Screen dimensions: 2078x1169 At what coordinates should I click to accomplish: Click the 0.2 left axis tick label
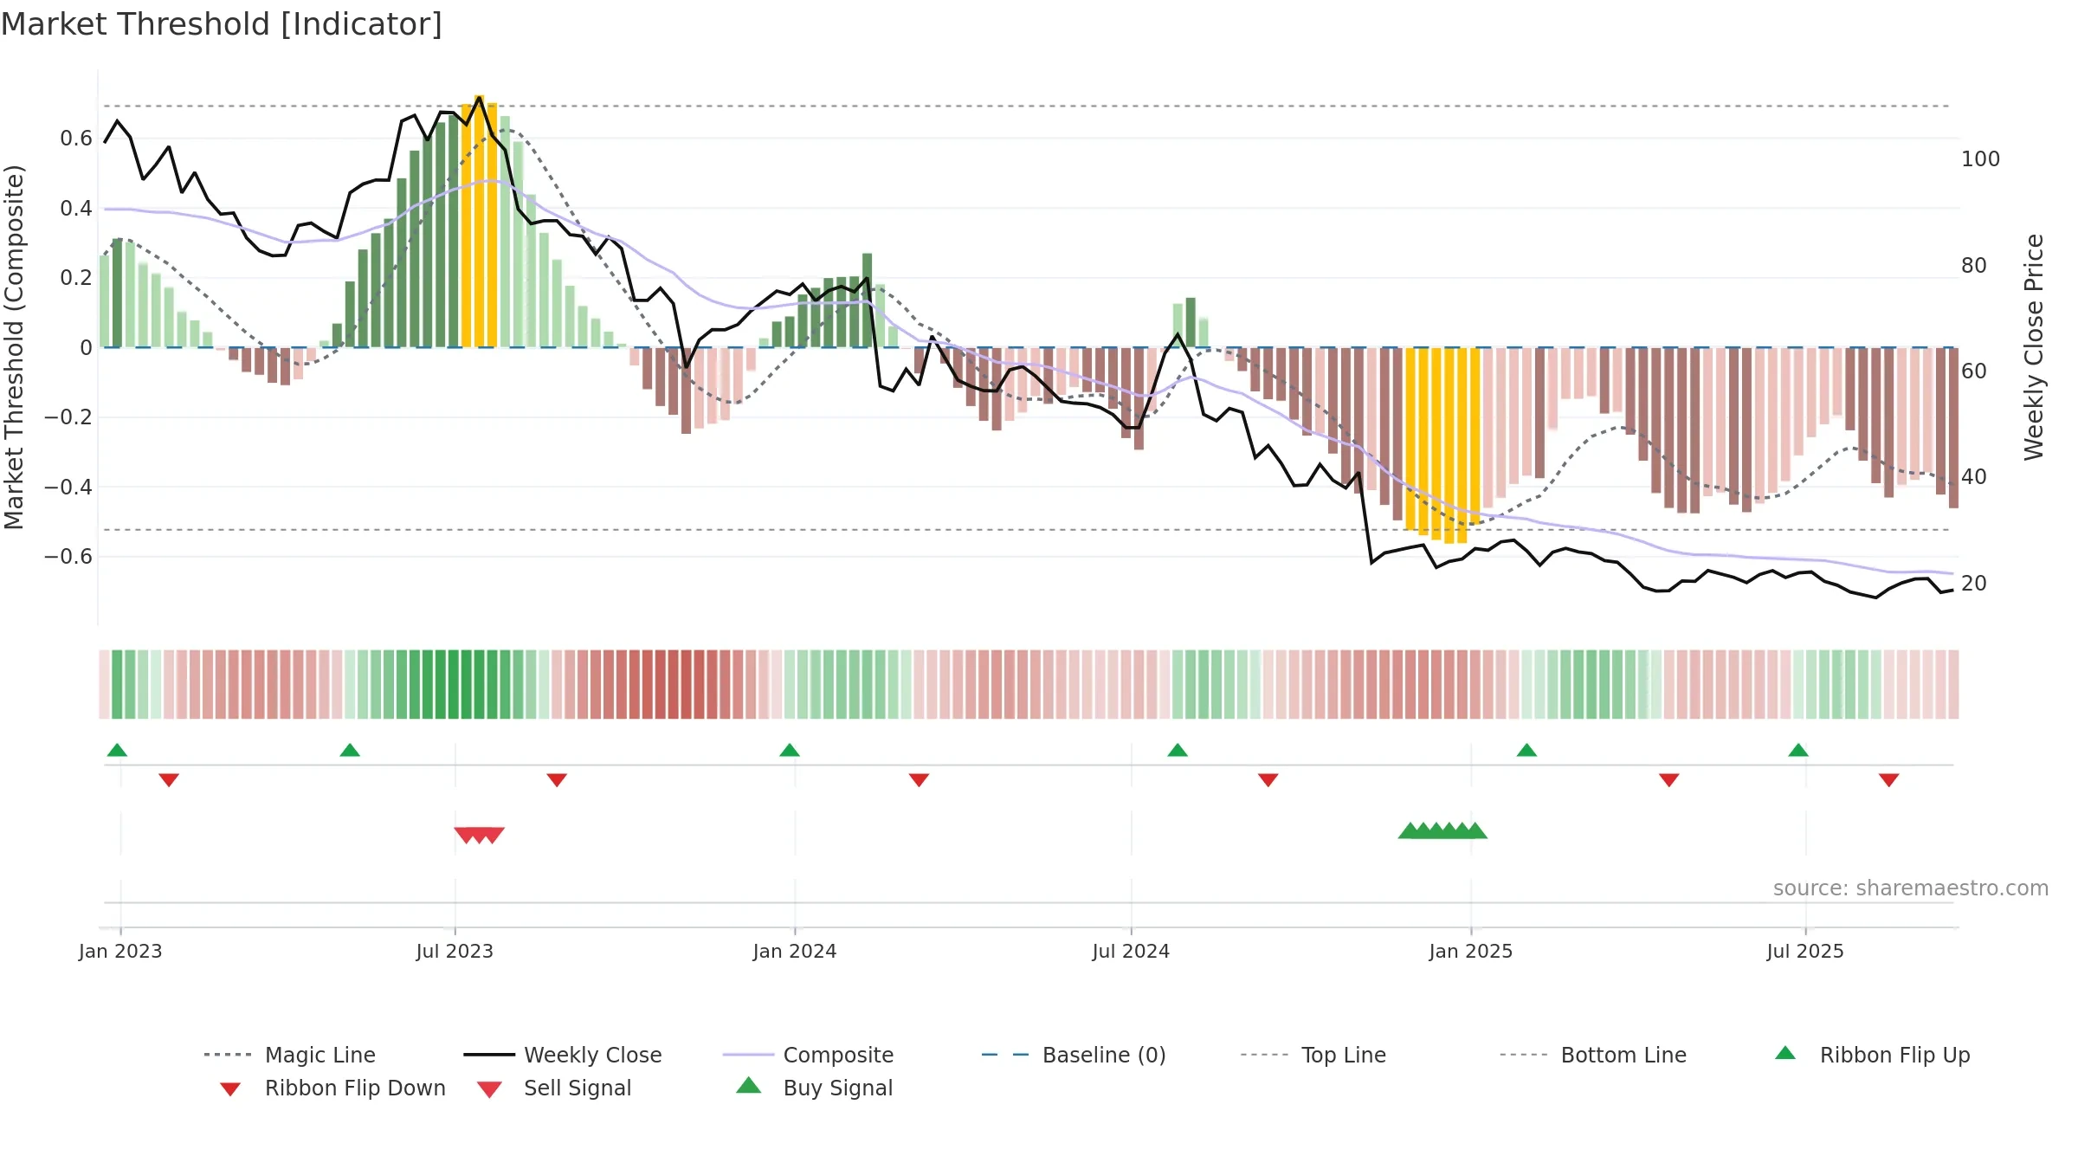(x=76, y=278)
